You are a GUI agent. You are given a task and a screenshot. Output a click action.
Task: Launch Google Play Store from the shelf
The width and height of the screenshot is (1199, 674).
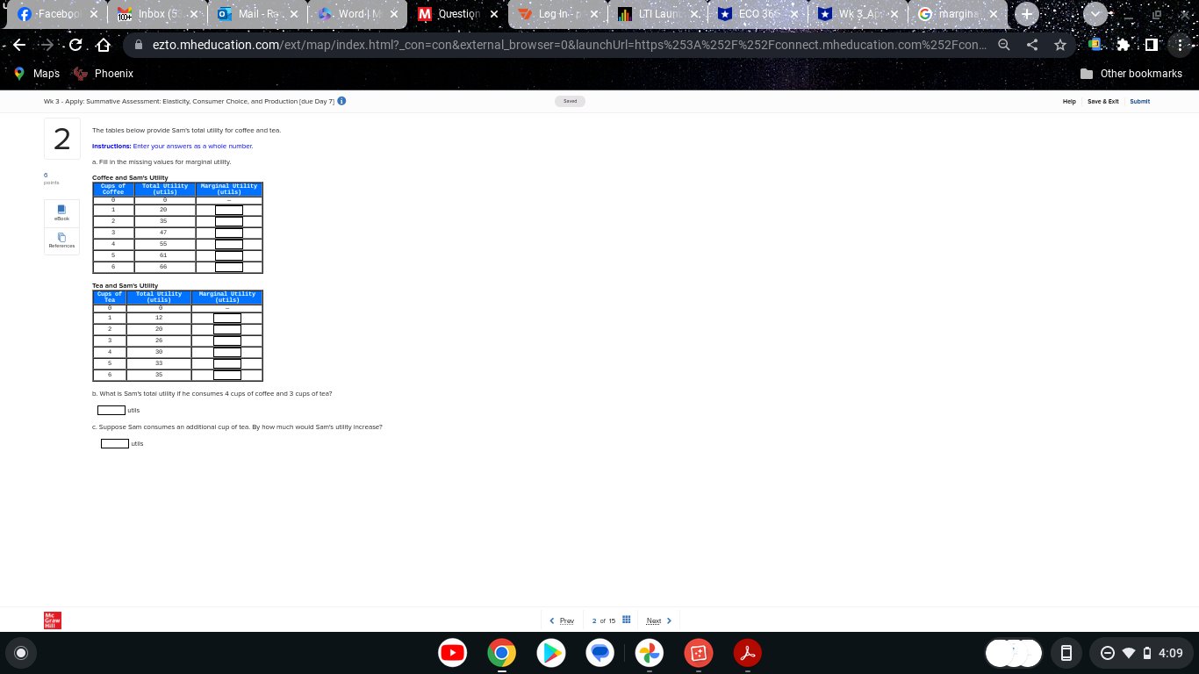550,653
